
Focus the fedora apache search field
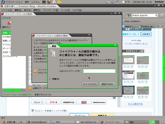(x=143, y=15)
